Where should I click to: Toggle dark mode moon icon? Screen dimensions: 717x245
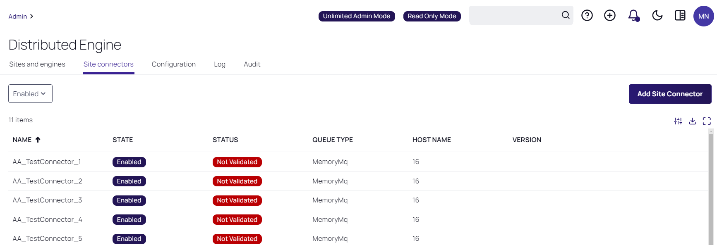coord(657,16)
